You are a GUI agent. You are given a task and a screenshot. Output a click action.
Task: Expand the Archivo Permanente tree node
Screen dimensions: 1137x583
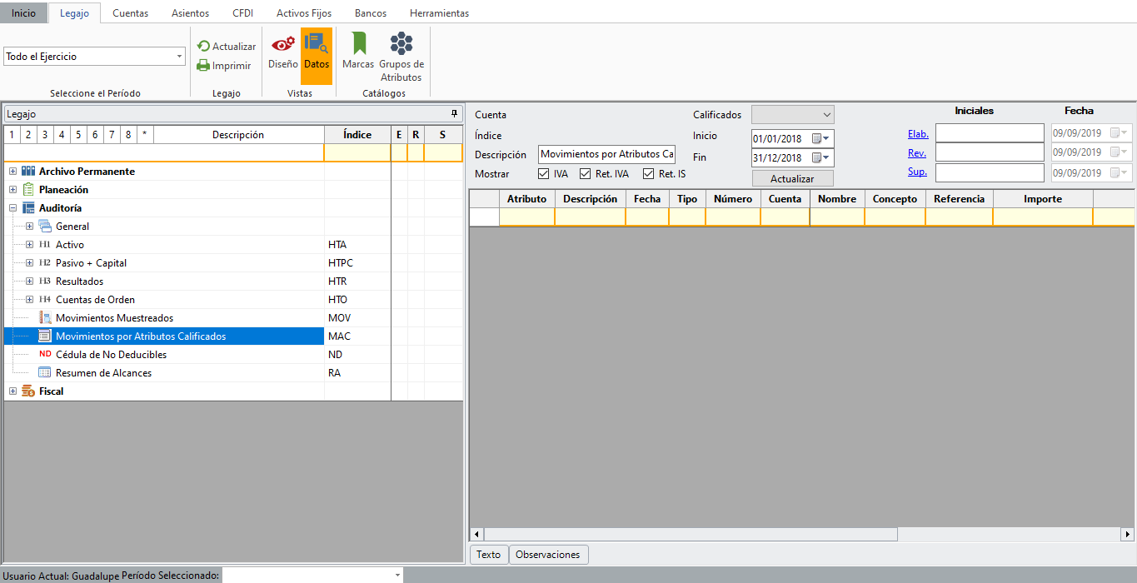click(x=12, y=172)
